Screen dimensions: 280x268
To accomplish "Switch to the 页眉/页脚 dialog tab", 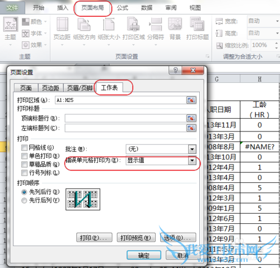I will click(80, 88).
